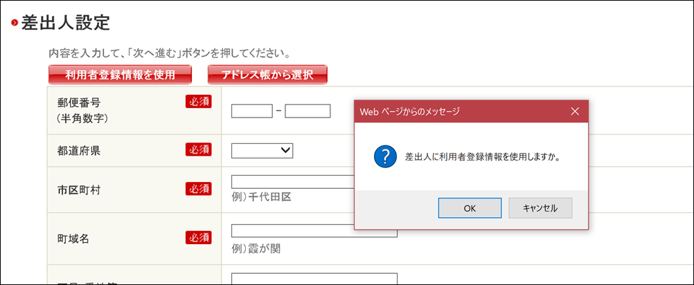Click the 必須 badge in 町域名 row
The height and width of the screenshot is (285, 694).
(x=199, y=238)
